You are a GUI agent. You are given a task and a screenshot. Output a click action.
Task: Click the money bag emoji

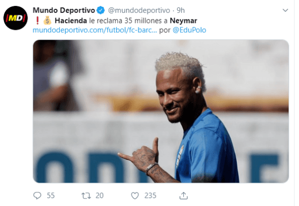(47, 20)
